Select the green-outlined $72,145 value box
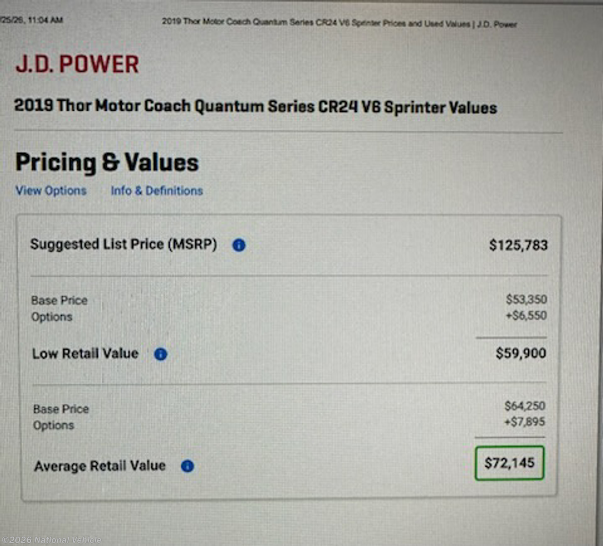The width and height of the screenshot is (603, 546). pos(509,463)
